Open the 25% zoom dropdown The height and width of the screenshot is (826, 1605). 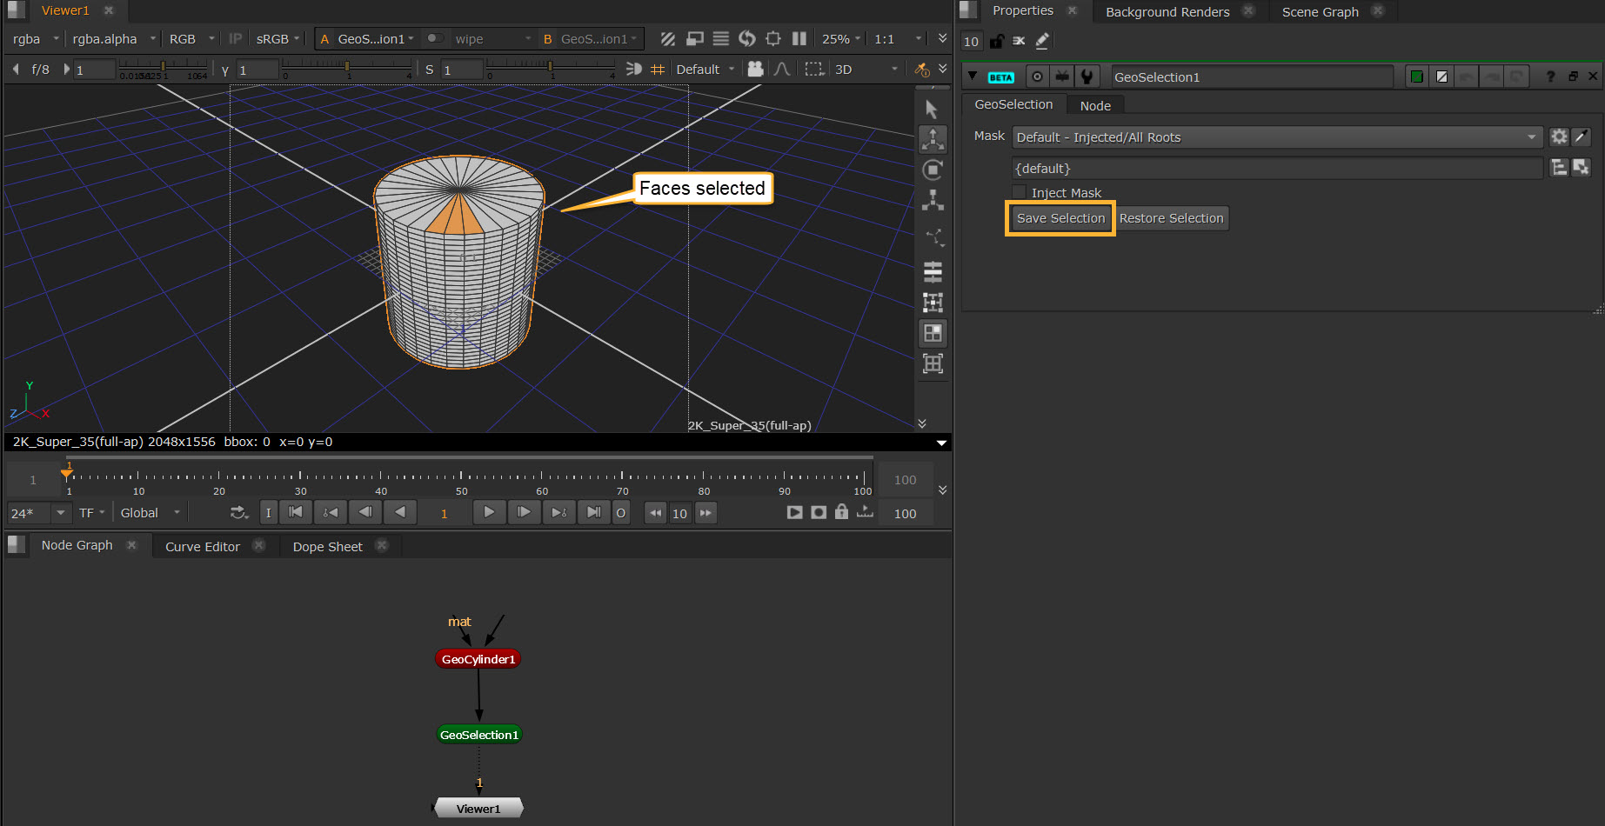point(840,39)
